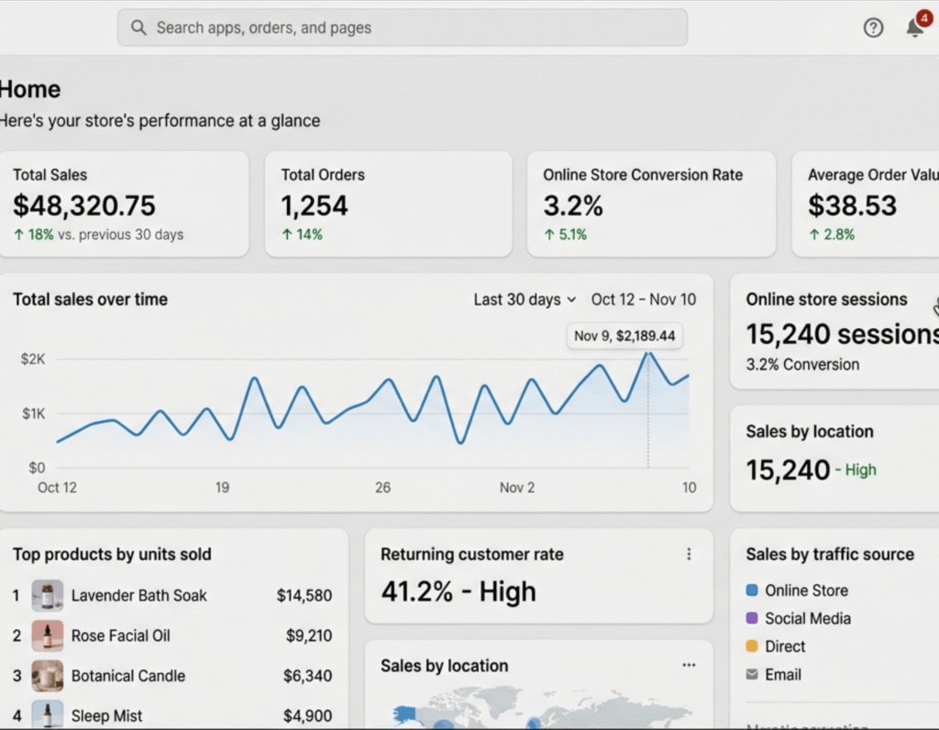Open notifications via the bell icon
Screen dimensions: 939x730
[913, 28]
